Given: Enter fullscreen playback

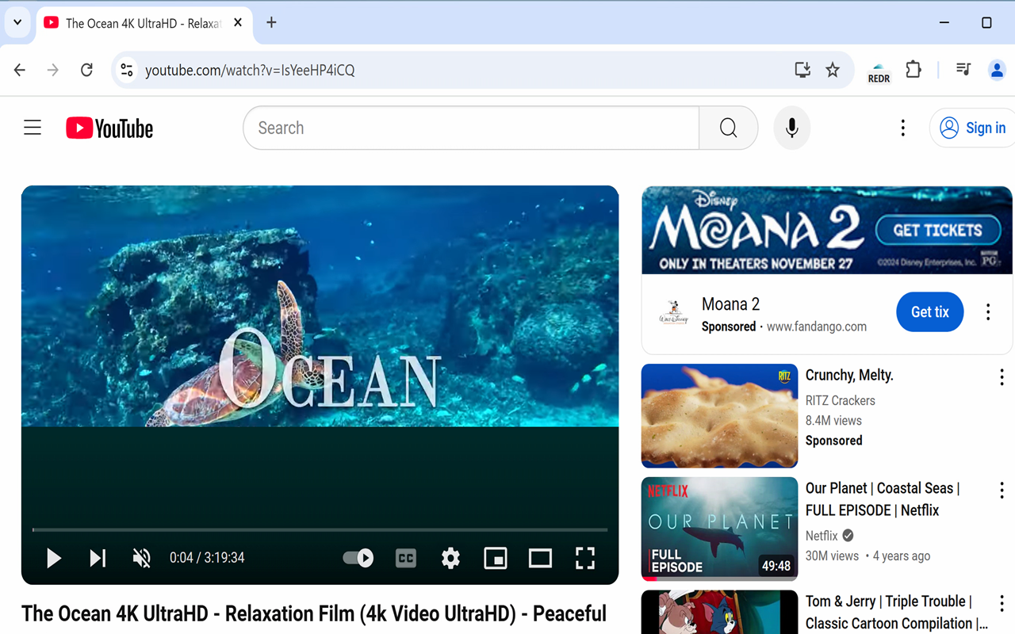Looking at the screenshot, I should point(584,558).
